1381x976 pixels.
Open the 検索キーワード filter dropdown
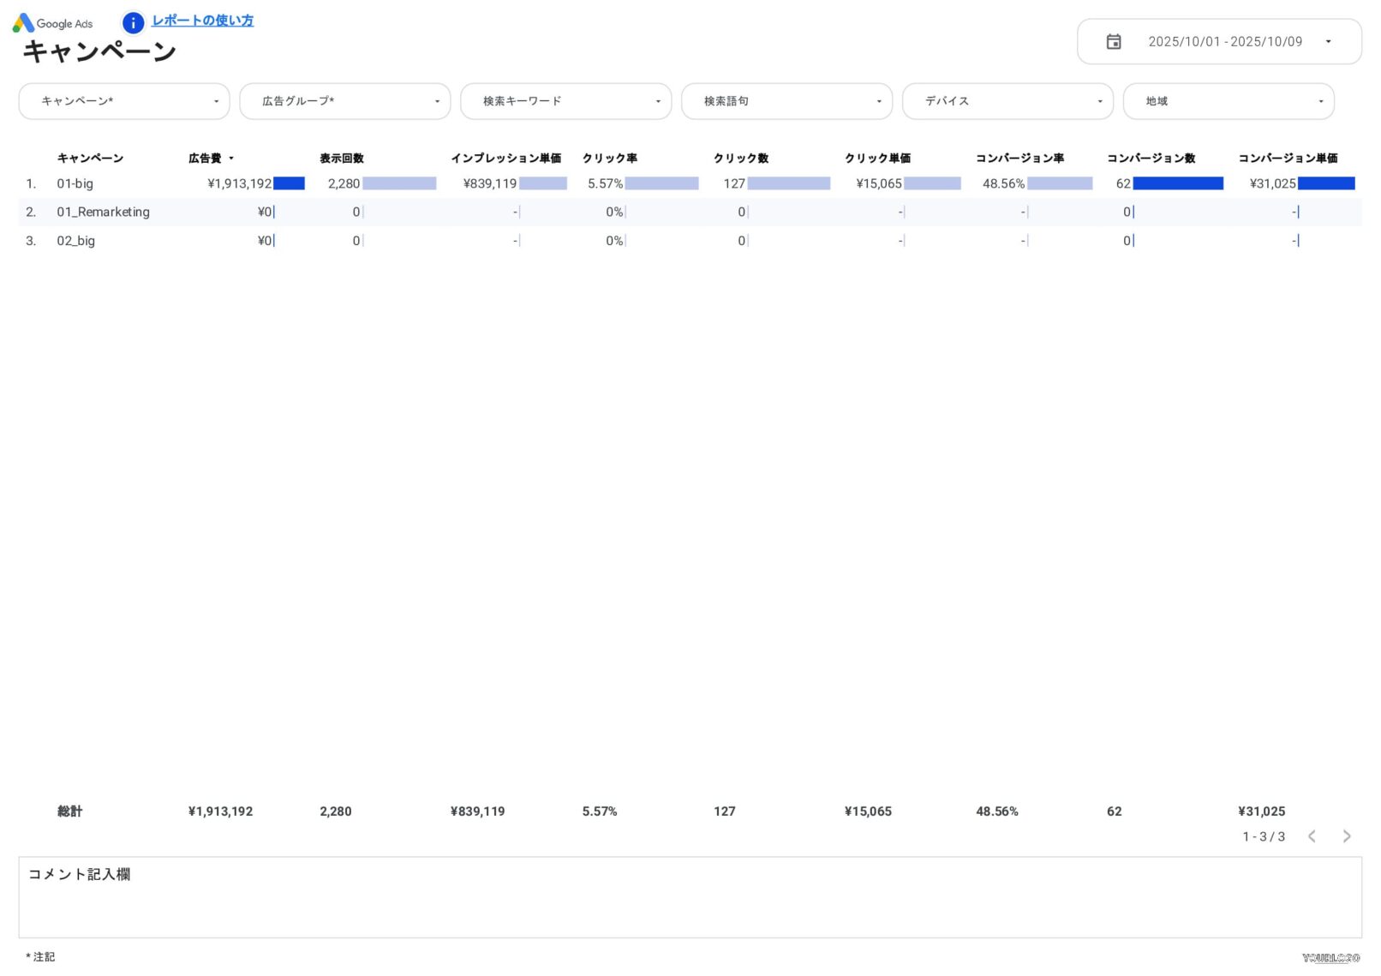click(x=565, y=101)
